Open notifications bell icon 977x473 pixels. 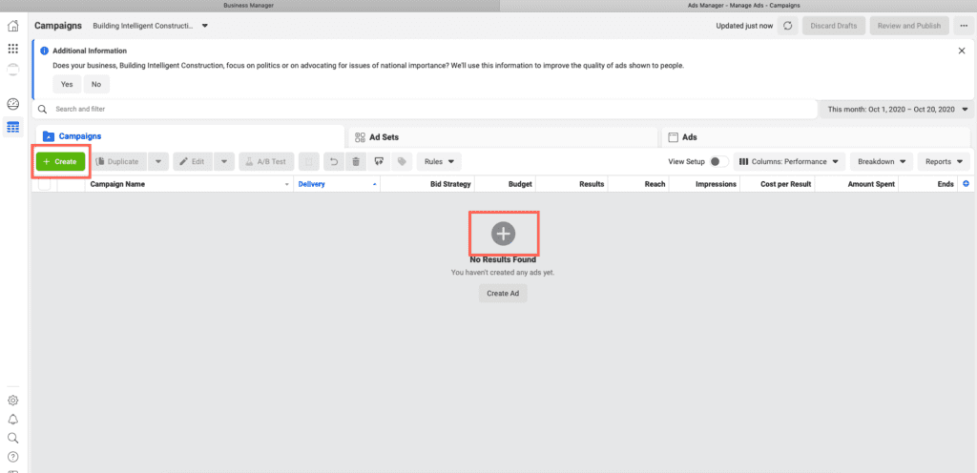coord(12,419)
